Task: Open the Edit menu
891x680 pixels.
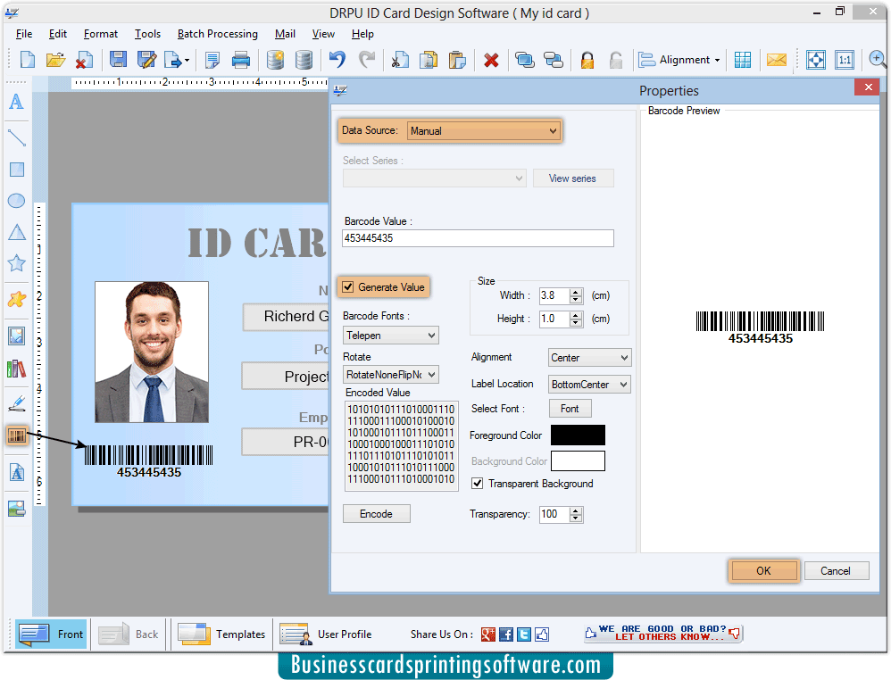Action: [58, 34]
